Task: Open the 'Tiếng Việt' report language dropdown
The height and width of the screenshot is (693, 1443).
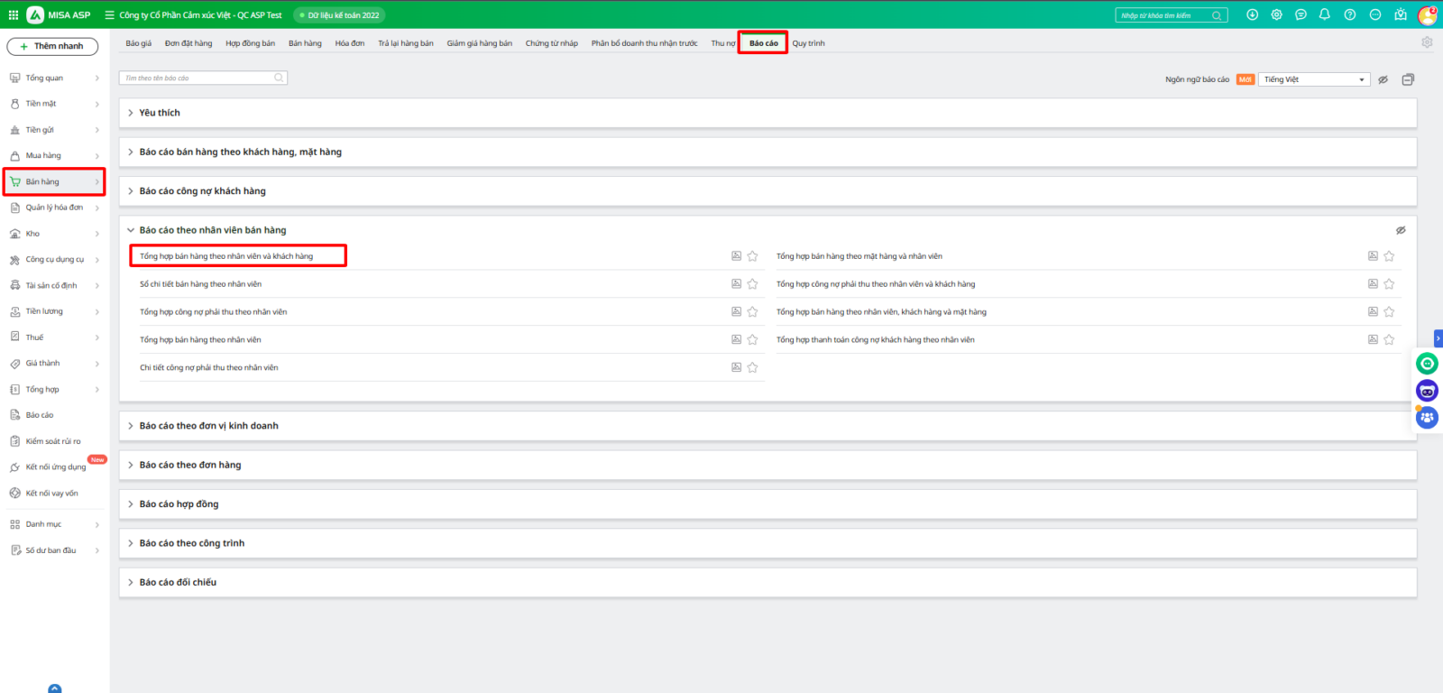Action: 1314,79
